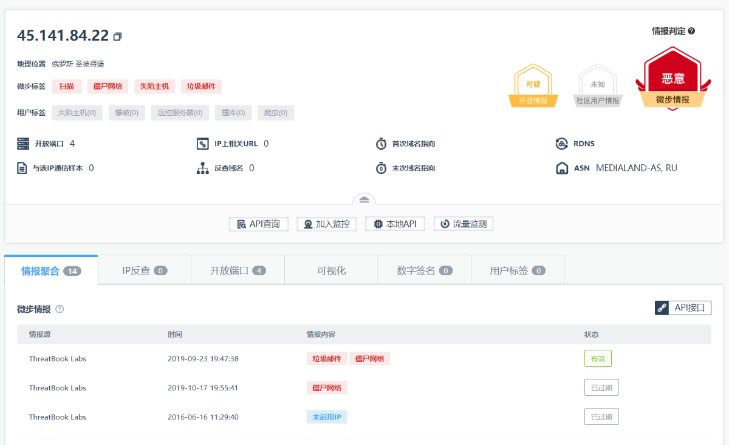Vote for user tag 远控服务器(0)
Image resolution: width=729 pixels, height=445 pixels.
tap(180, 113)
